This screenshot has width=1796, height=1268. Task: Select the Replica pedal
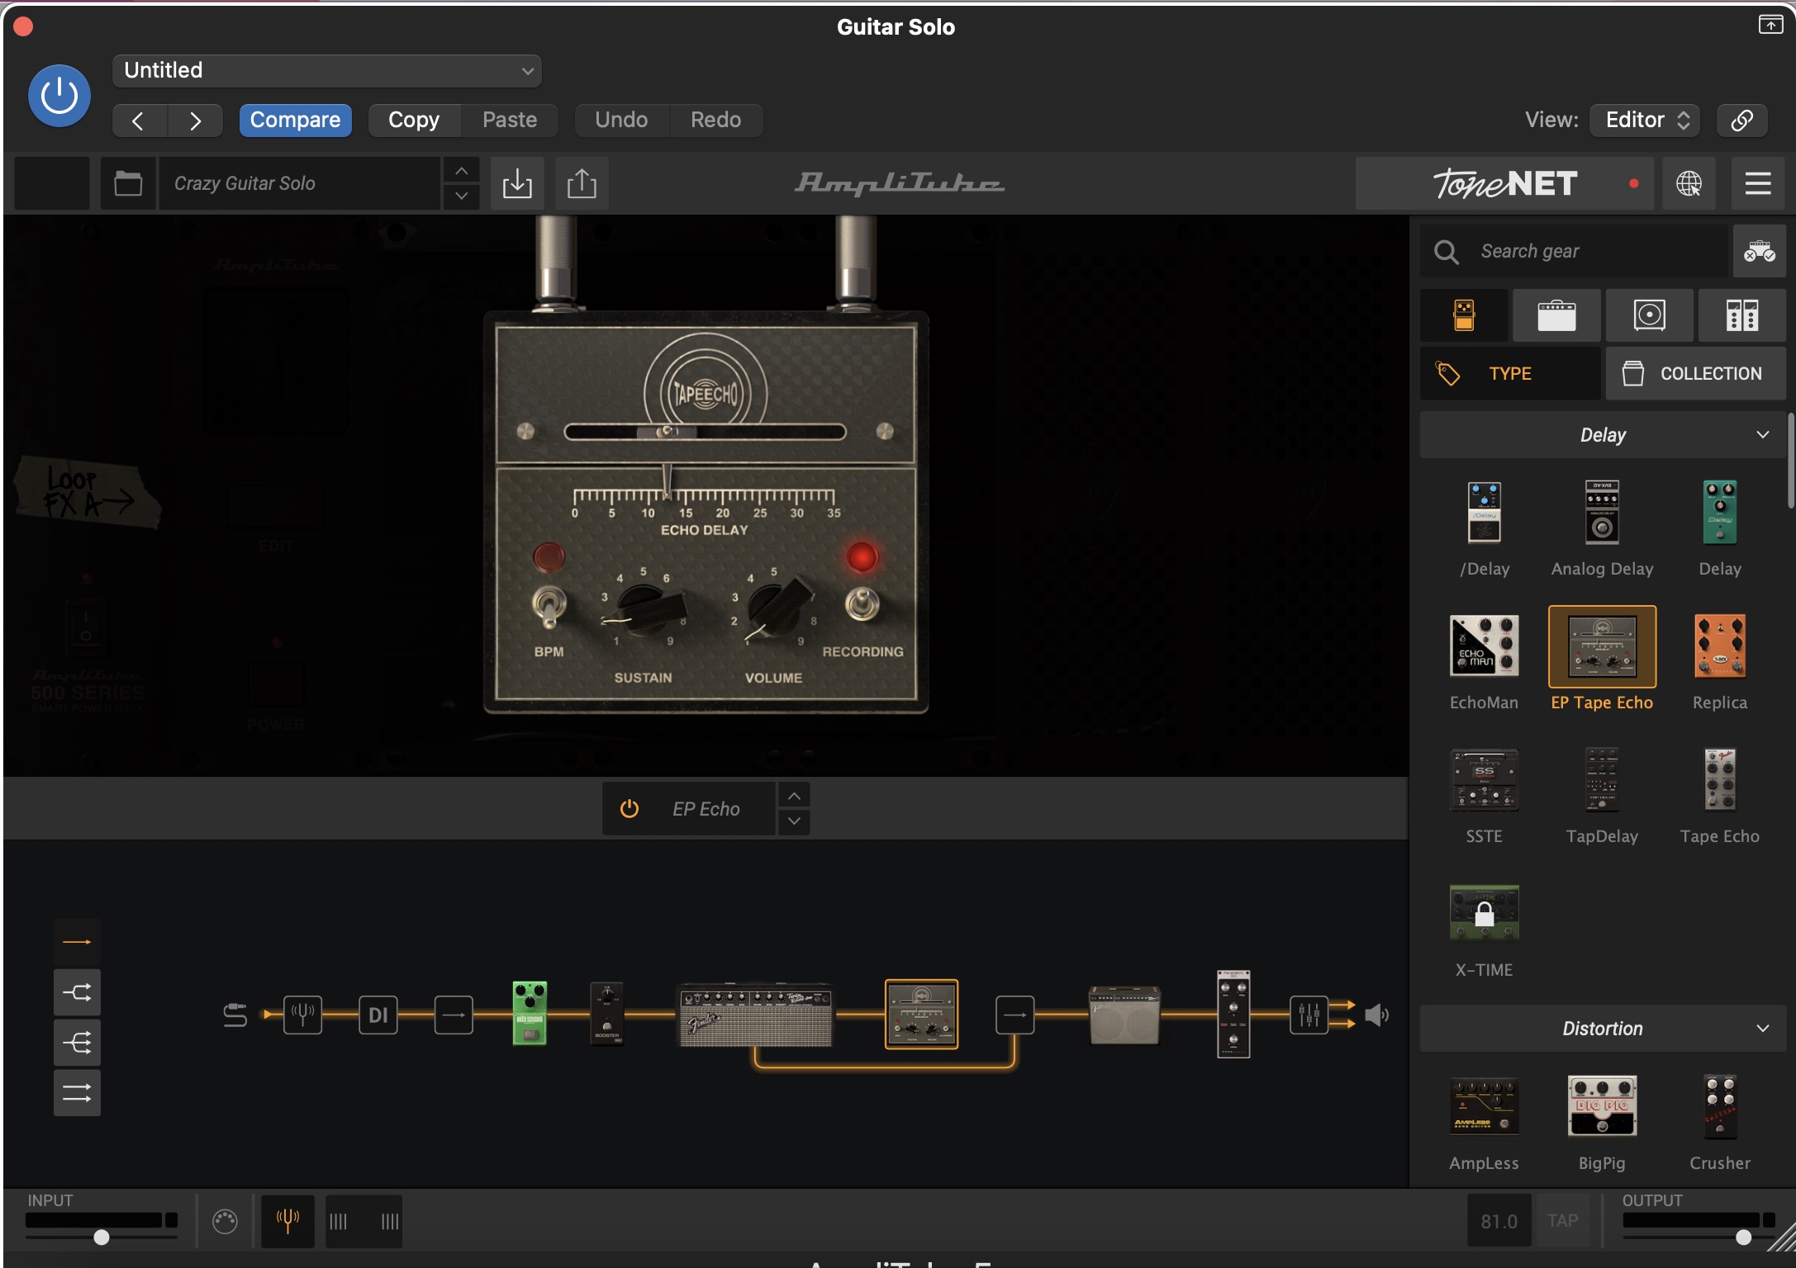[x=1720, y=646]
